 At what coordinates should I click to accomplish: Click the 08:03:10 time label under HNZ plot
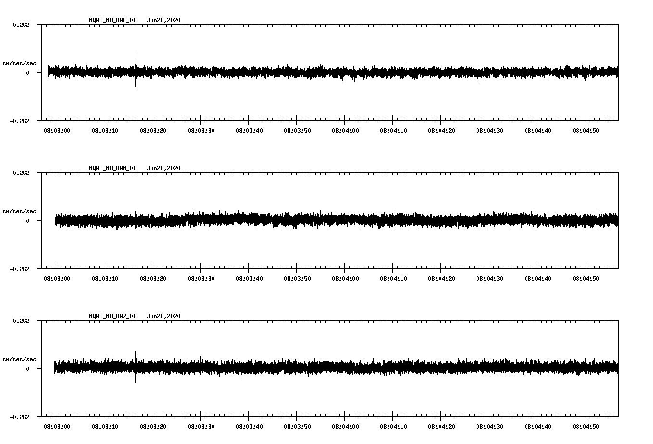(105, 427)
